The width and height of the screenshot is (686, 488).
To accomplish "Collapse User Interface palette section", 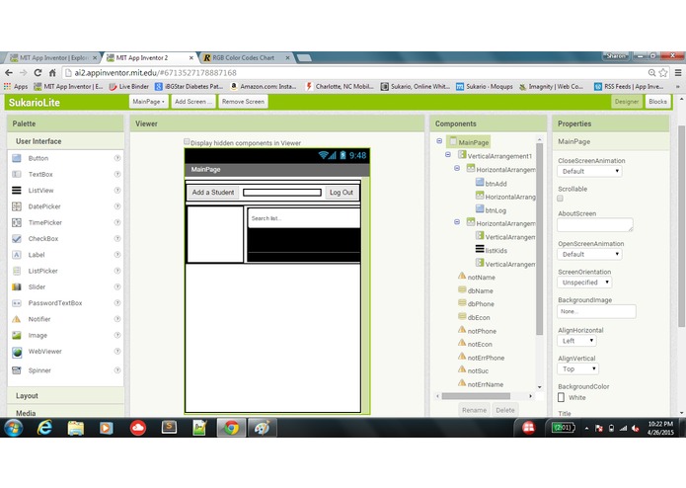I will [x=65, y=141].
